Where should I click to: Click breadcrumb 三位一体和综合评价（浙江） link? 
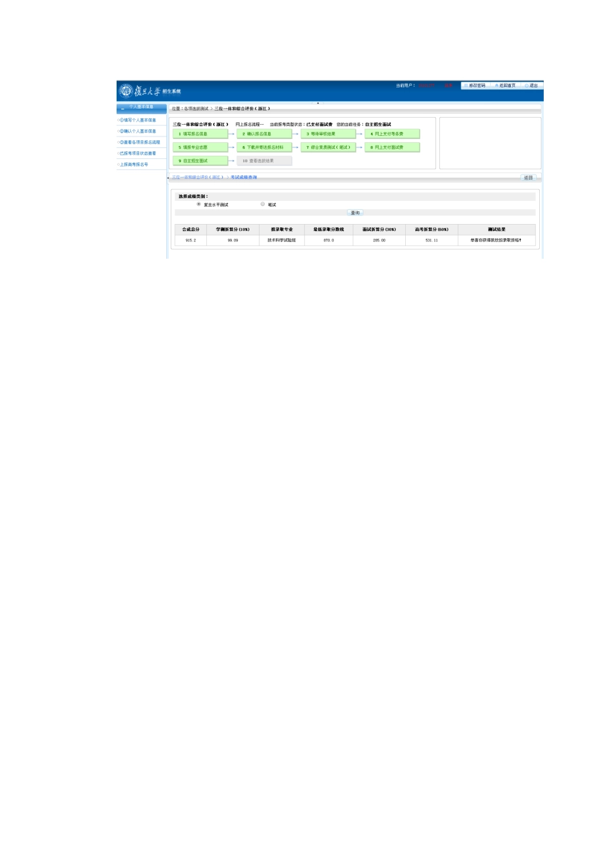tap(198, 178)
